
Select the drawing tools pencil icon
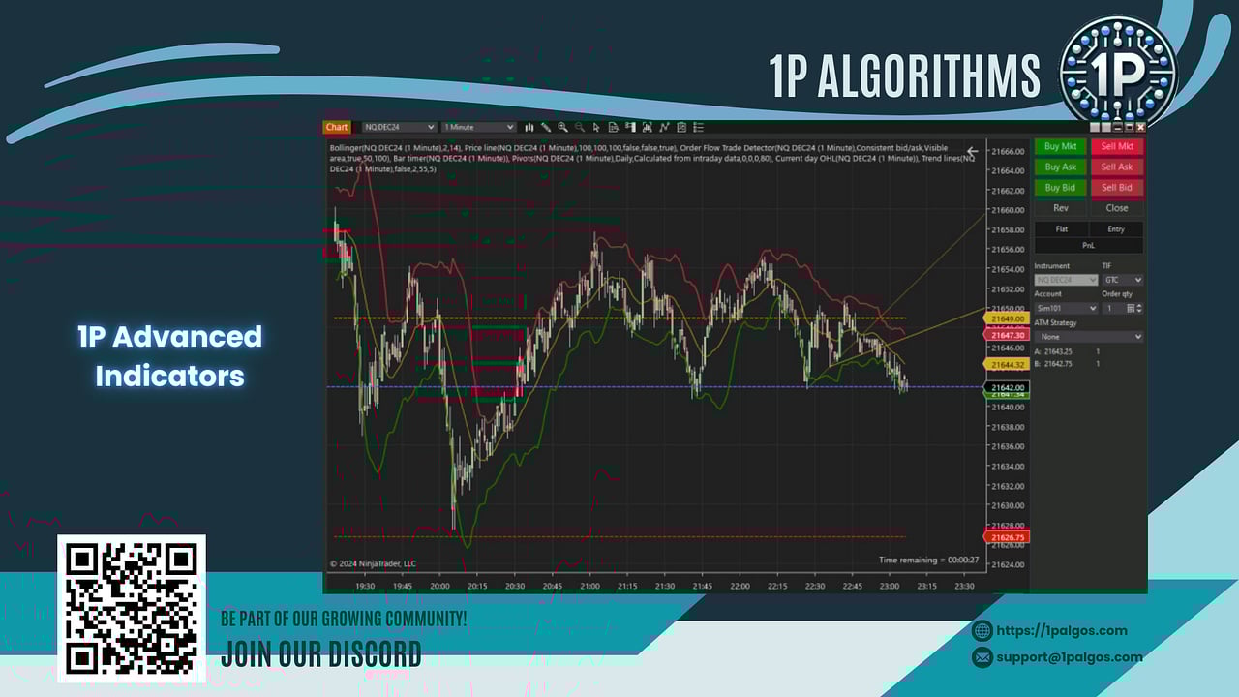546,127
